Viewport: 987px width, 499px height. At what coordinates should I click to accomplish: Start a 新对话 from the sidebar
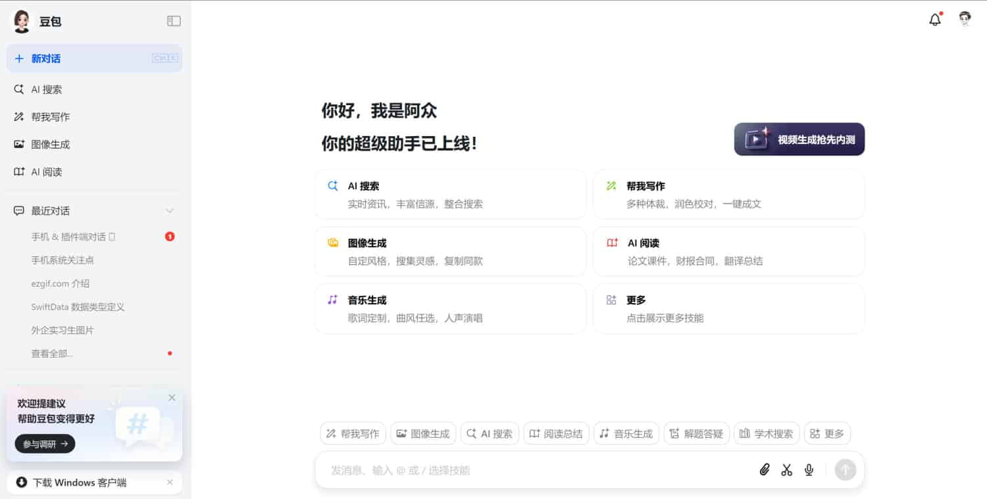click(44, 58)
